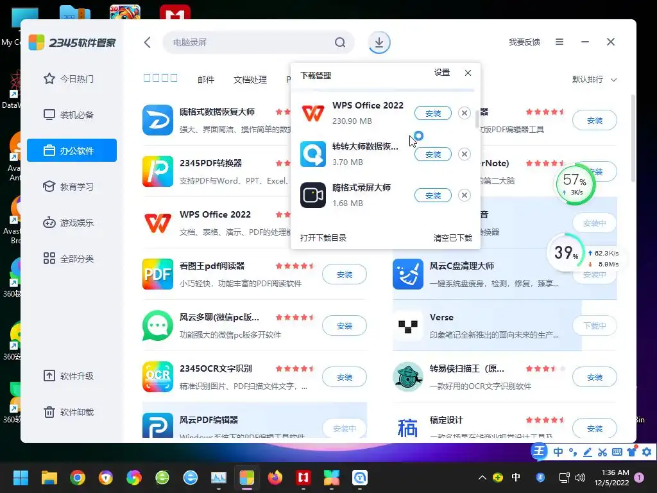Viewport: 657px width, 493px height.
Task: Click the 电脑录屏 search field
Action: 258,42
